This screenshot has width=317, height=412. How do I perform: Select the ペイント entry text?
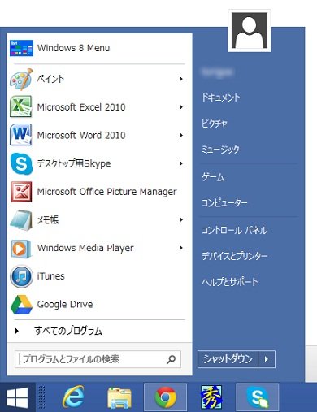[50, 79]
